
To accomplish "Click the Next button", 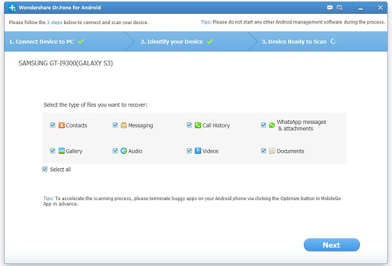I will click(332, 244).
